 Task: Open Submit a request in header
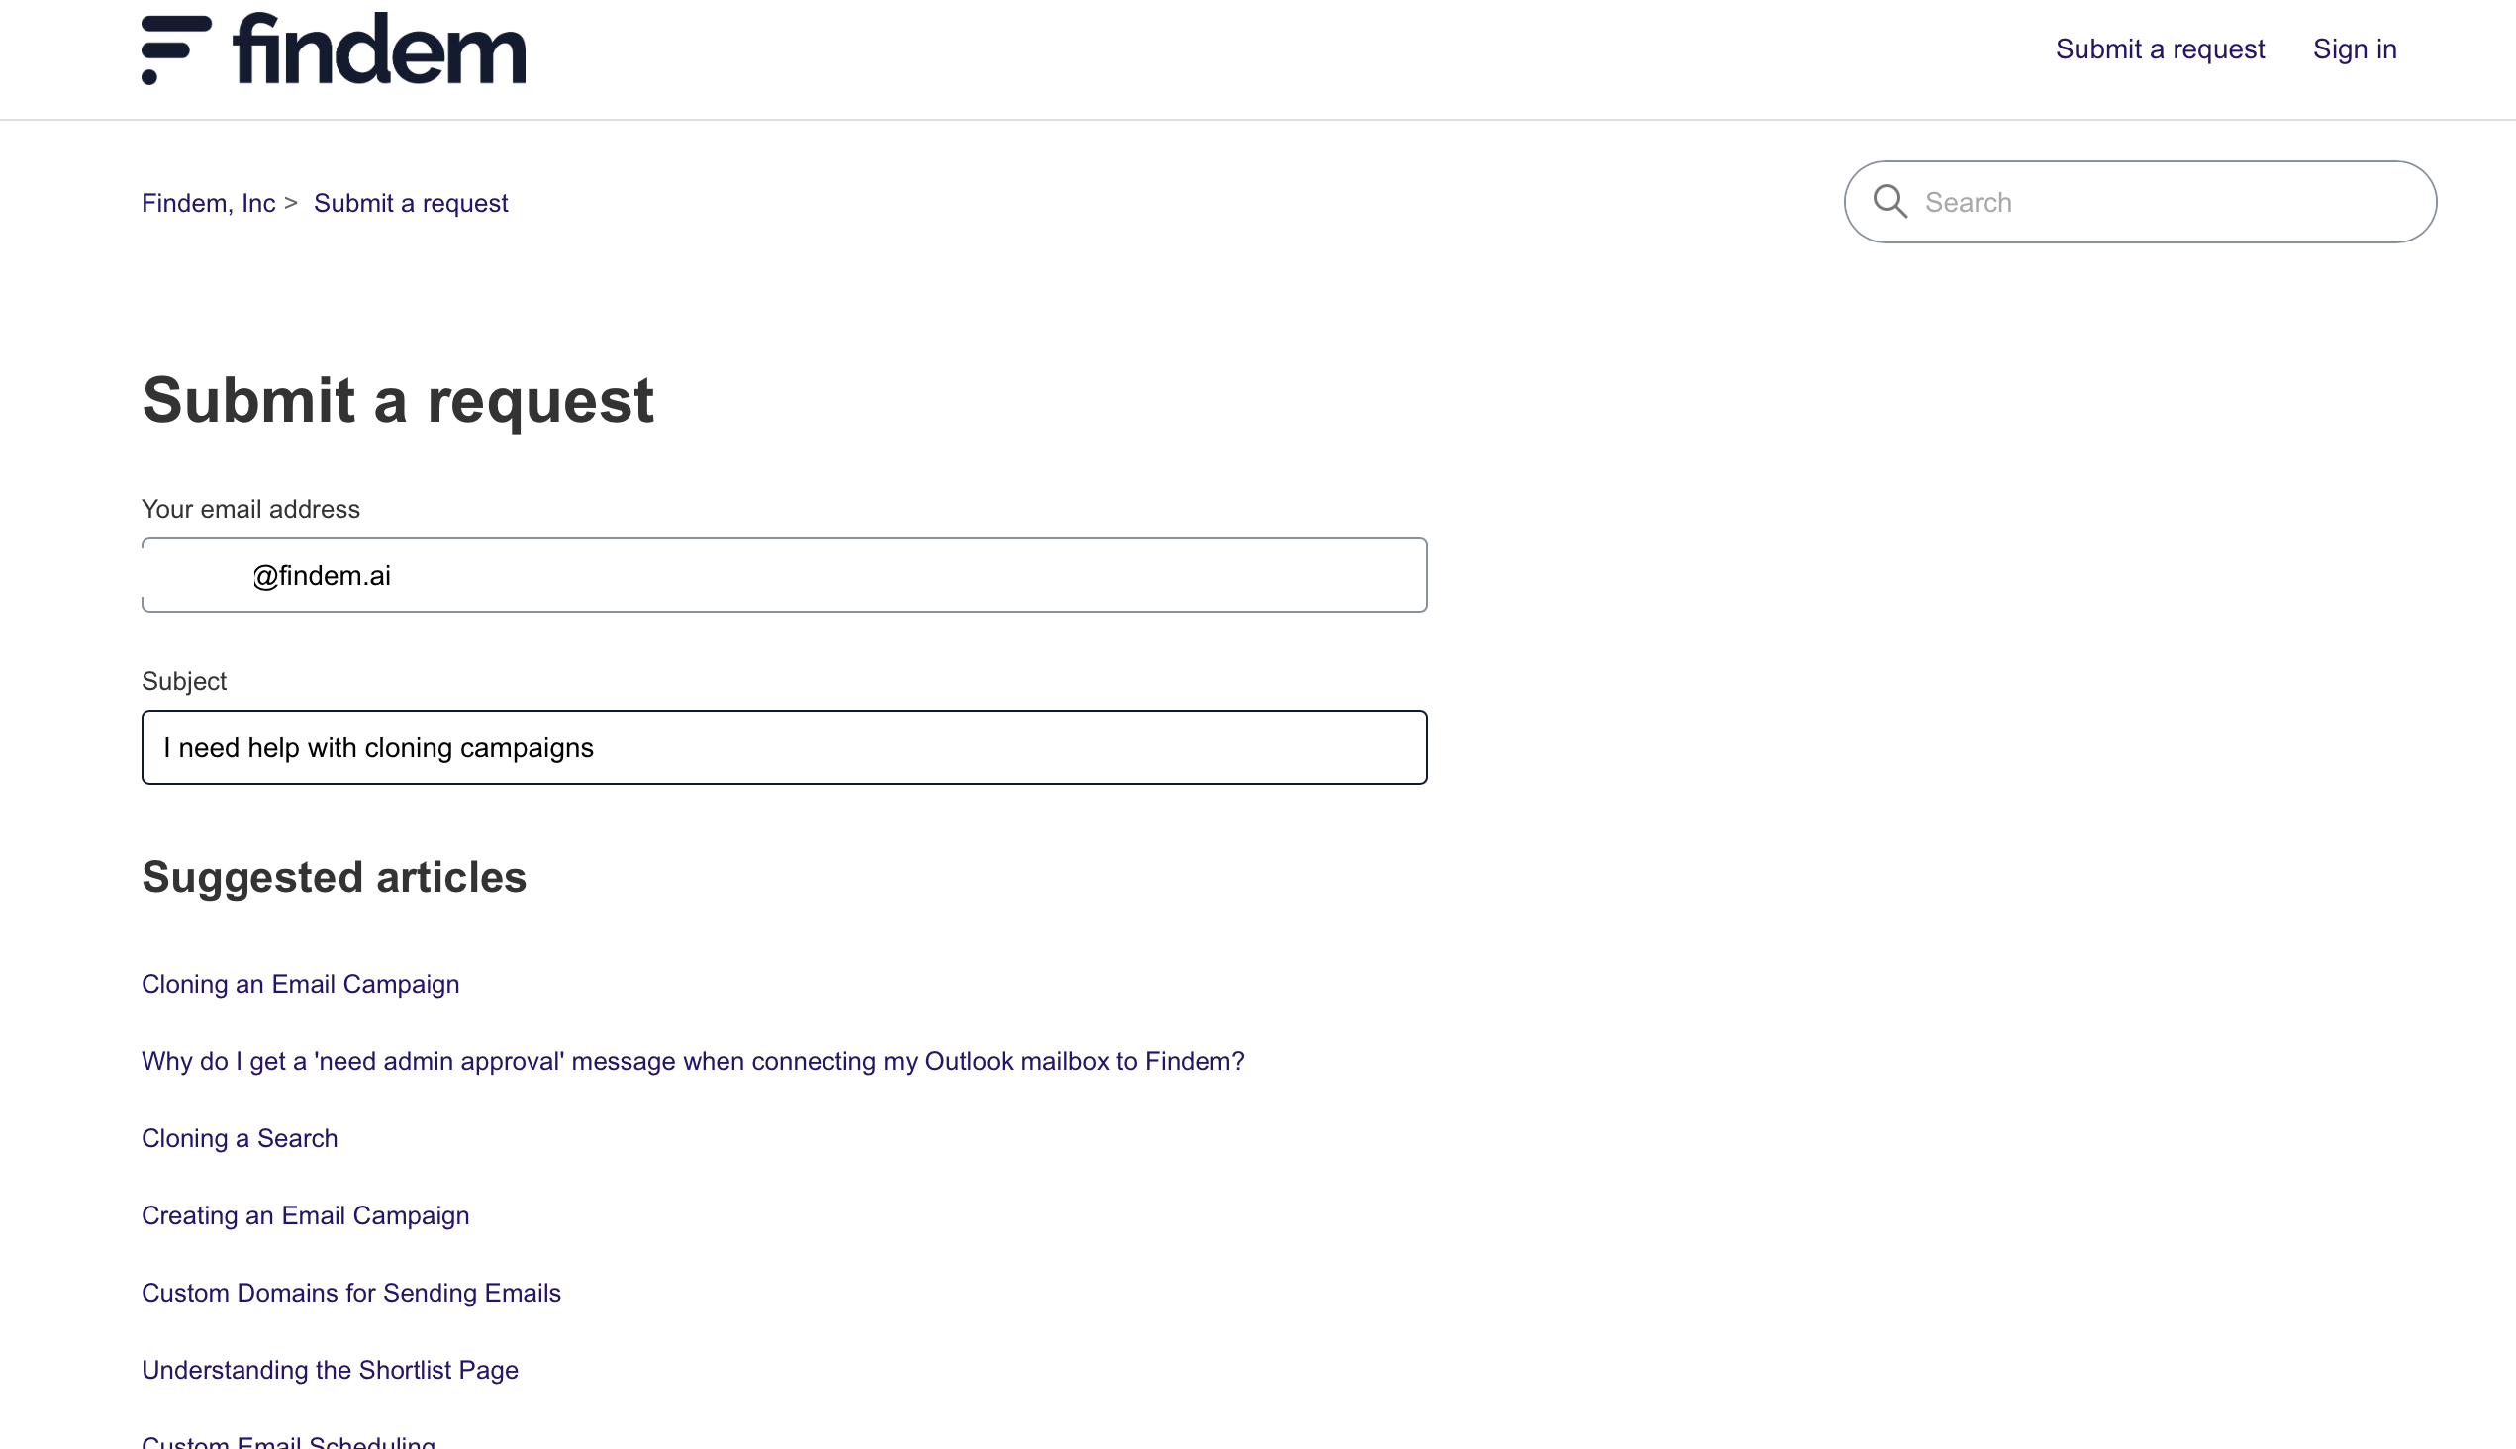pos(2160,48)
